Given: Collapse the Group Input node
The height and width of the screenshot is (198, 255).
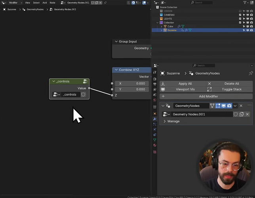Looking at the screenshot, I should (x=116, y=42).
